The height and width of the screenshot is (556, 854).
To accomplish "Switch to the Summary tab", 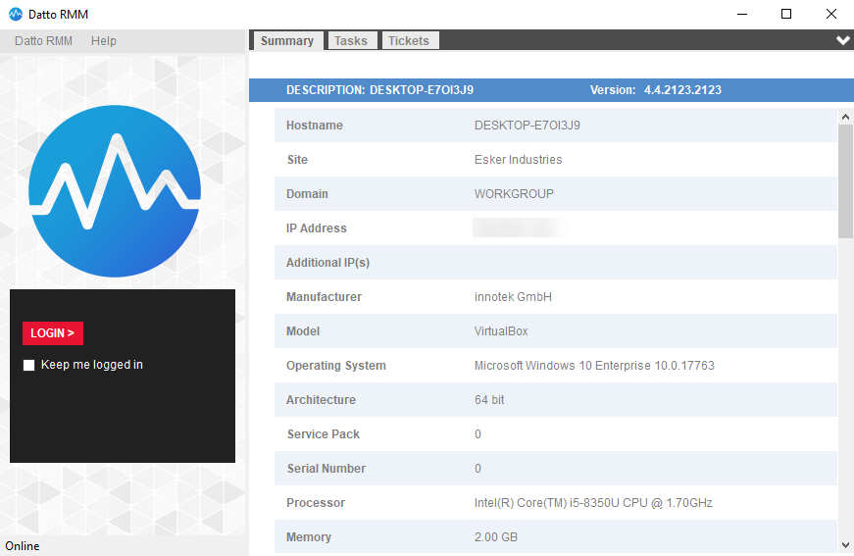I will point(287,41).
